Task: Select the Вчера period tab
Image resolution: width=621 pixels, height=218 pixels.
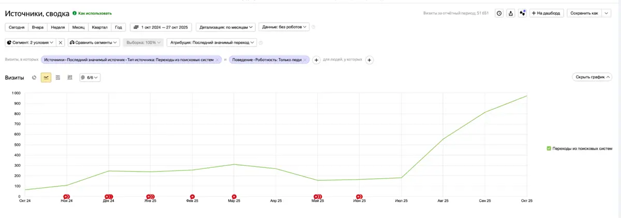Action: (38, 27)
